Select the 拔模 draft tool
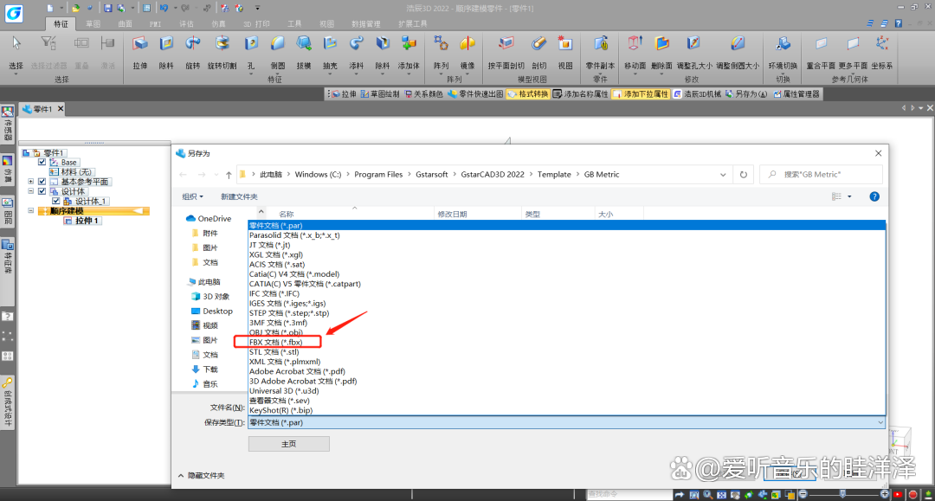This screenshot has width=935, height=501. (x=304, y=51)
